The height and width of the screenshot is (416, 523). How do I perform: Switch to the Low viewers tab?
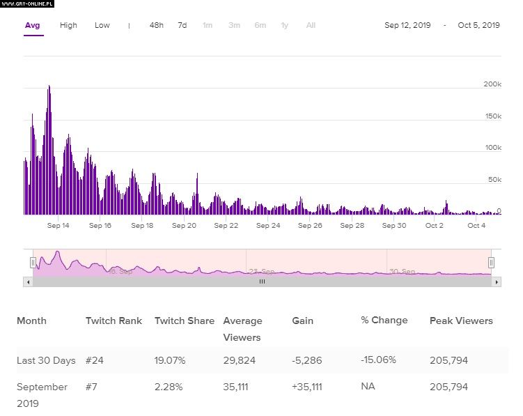click(x=102, y=26)
